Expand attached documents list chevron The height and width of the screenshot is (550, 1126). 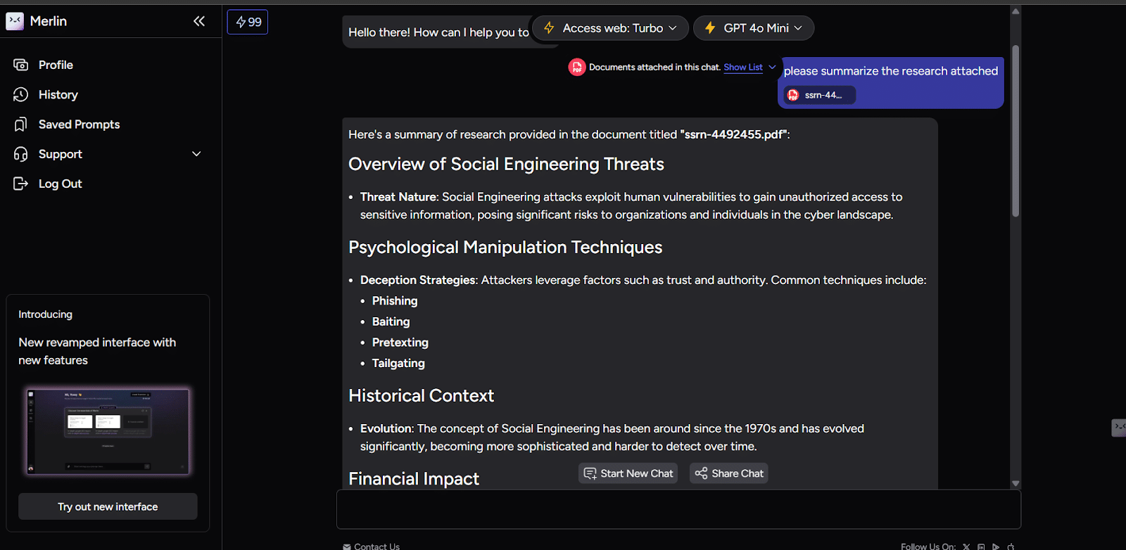click(772, 67)
